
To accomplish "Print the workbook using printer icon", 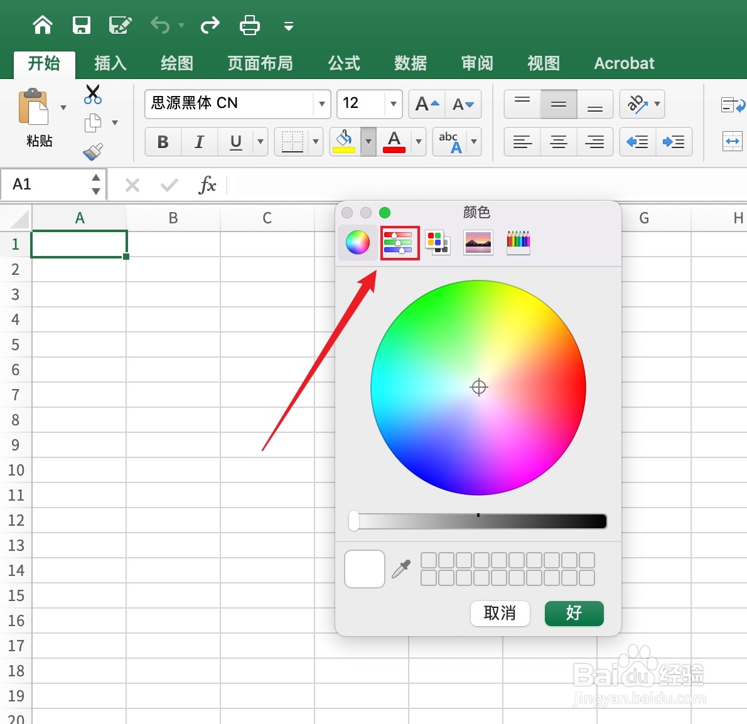I will 250,24.
